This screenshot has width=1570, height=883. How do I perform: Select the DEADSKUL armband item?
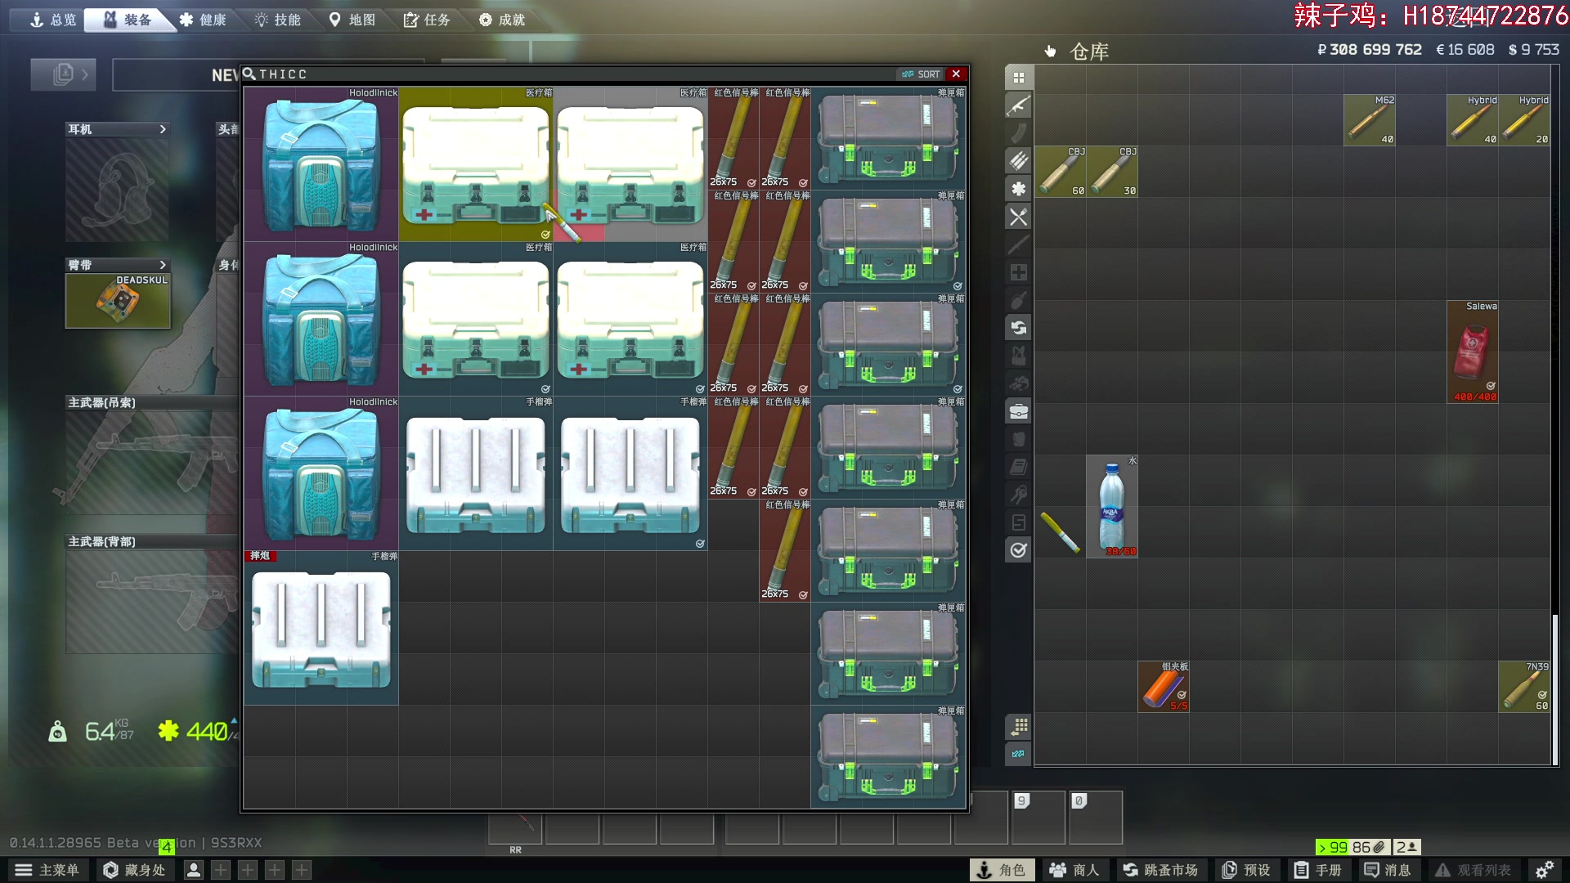click(118, 301)
